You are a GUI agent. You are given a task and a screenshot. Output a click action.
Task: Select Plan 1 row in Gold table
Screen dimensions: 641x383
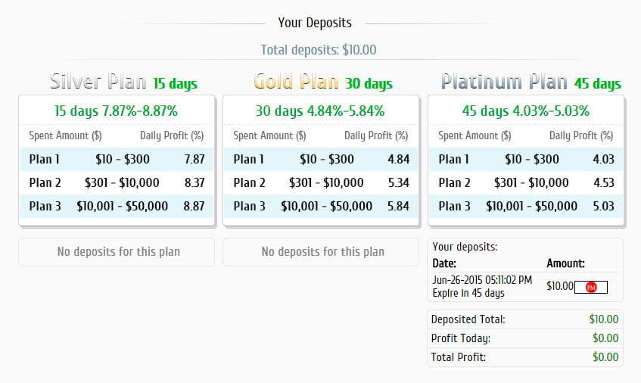321,160
